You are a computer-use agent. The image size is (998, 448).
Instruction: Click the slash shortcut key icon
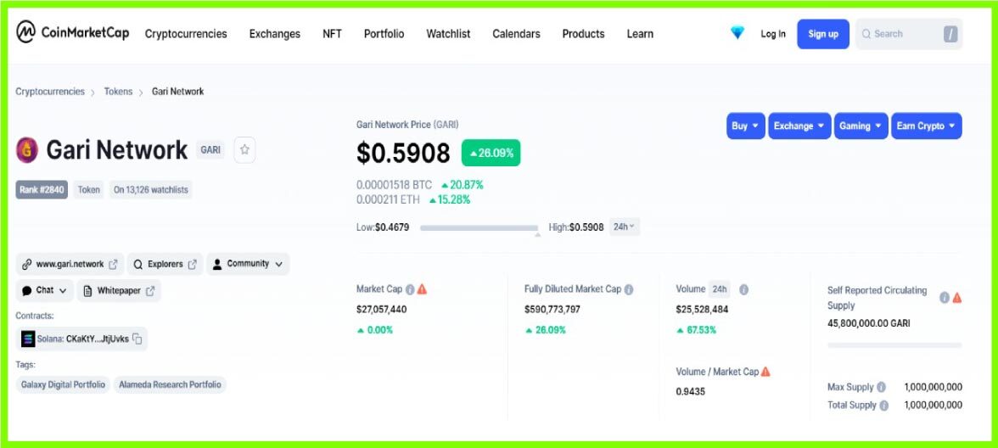950,34
